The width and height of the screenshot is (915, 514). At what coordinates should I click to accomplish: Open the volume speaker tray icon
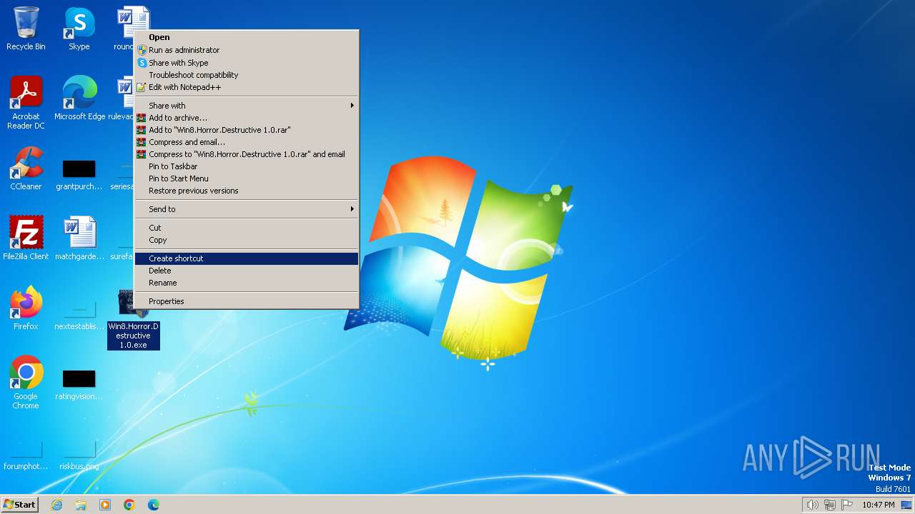point(813,505)
